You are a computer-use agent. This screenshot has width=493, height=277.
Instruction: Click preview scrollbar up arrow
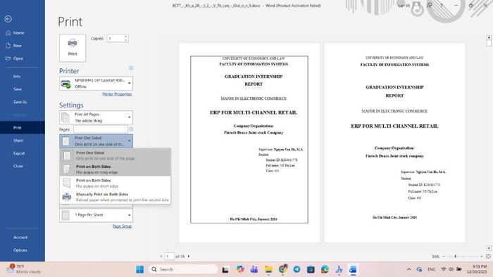pos(489,37)
